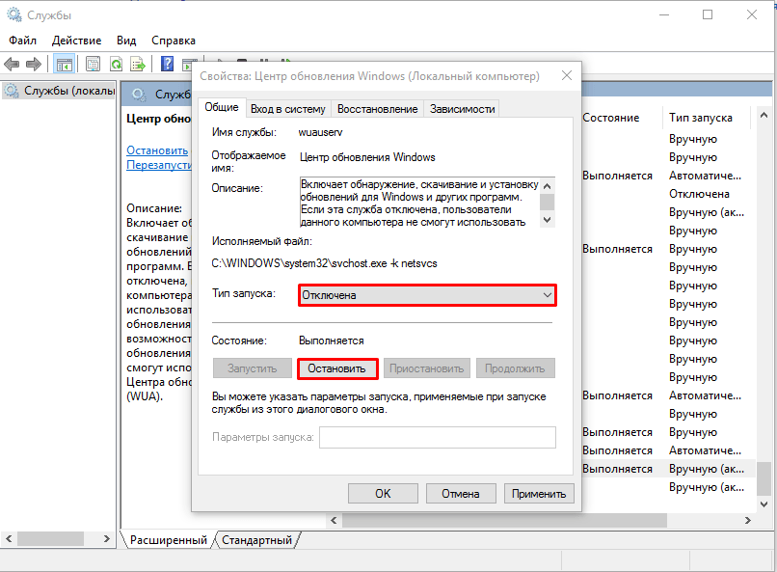Click the Остановить button in the dialog
Screen dimensions: 777x572
[337, 368]
